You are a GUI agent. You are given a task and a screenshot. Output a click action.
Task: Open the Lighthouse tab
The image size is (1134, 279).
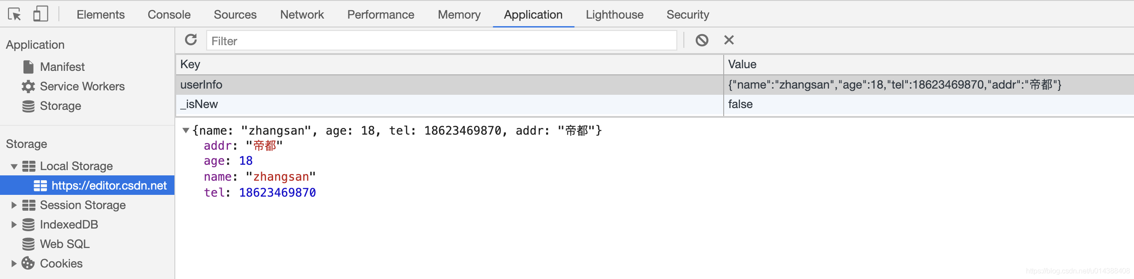point(614,15)
